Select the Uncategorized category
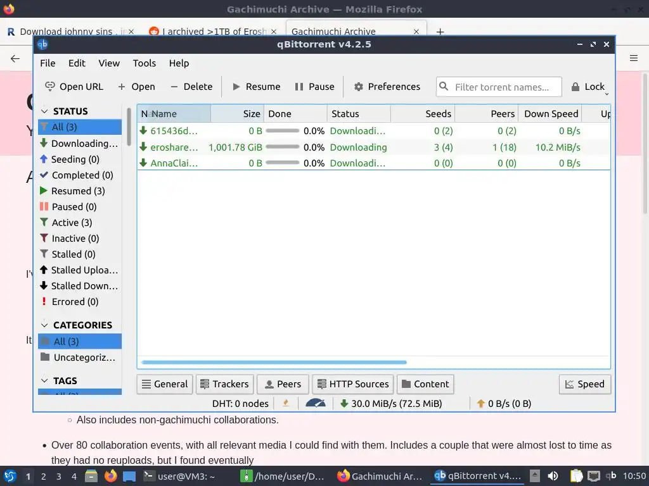Screen dimensions: 649x486 tap(80, 358)
